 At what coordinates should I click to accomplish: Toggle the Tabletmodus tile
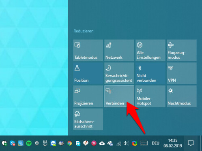pos(88,50)
